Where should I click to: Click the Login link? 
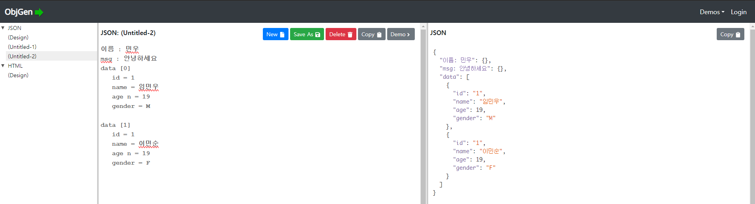(738, 12)
